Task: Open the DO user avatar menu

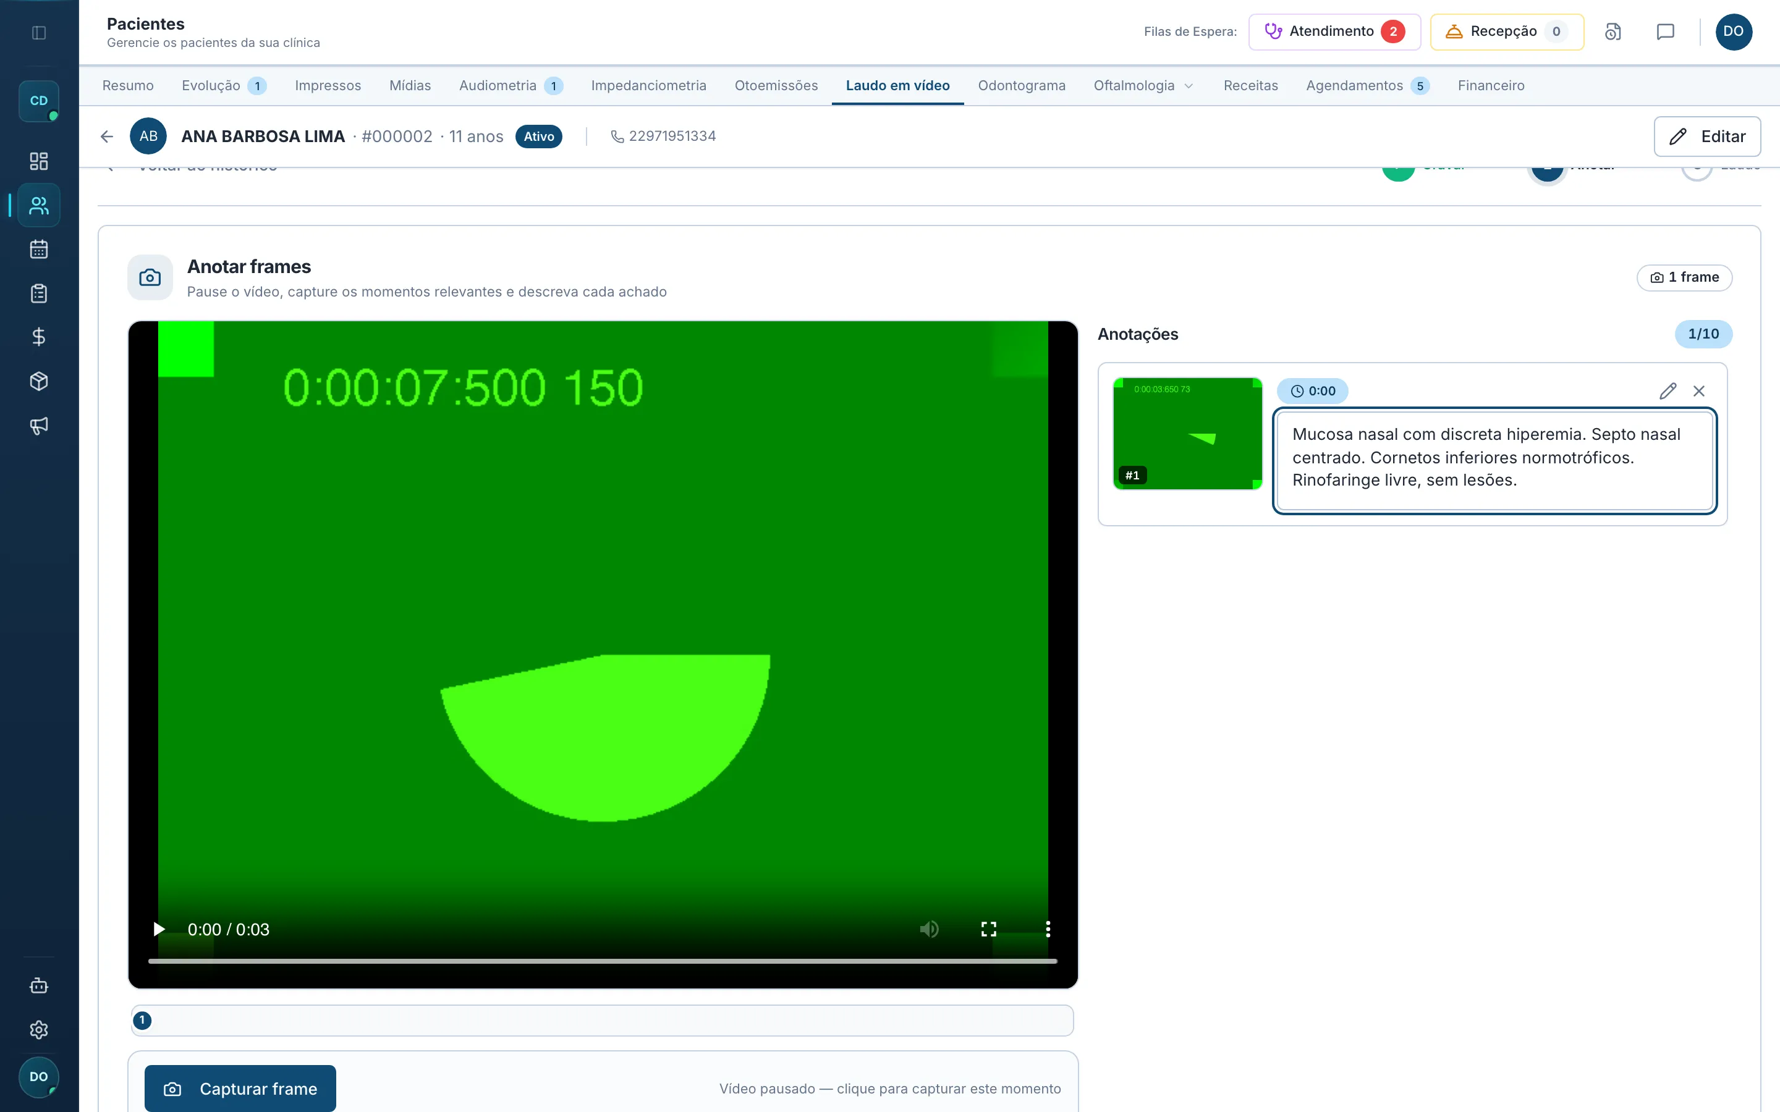Action: pos(1733,32)
